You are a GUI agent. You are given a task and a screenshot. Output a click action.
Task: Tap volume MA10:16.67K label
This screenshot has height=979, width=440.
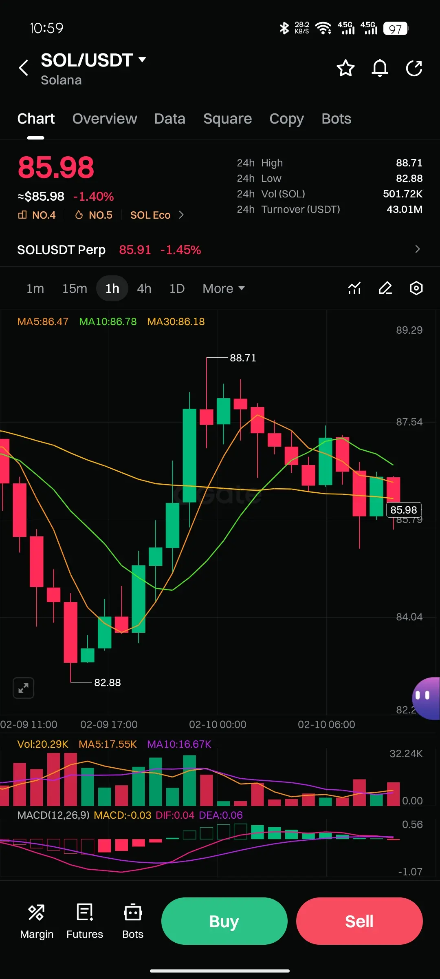pyautogui.click(x=179, y=744)
